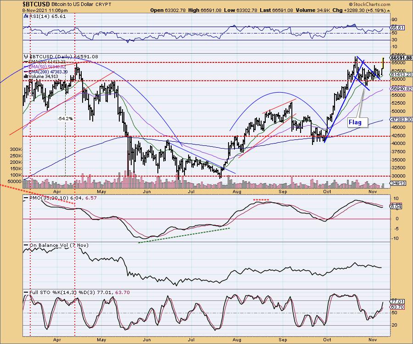Click the 63.70 stochastic %D tag

coord(397,307)
